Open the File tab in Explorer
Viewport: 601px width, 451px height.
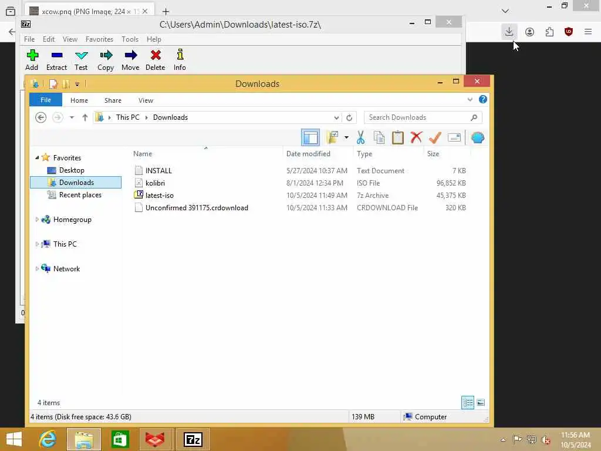tap(46, 100)
